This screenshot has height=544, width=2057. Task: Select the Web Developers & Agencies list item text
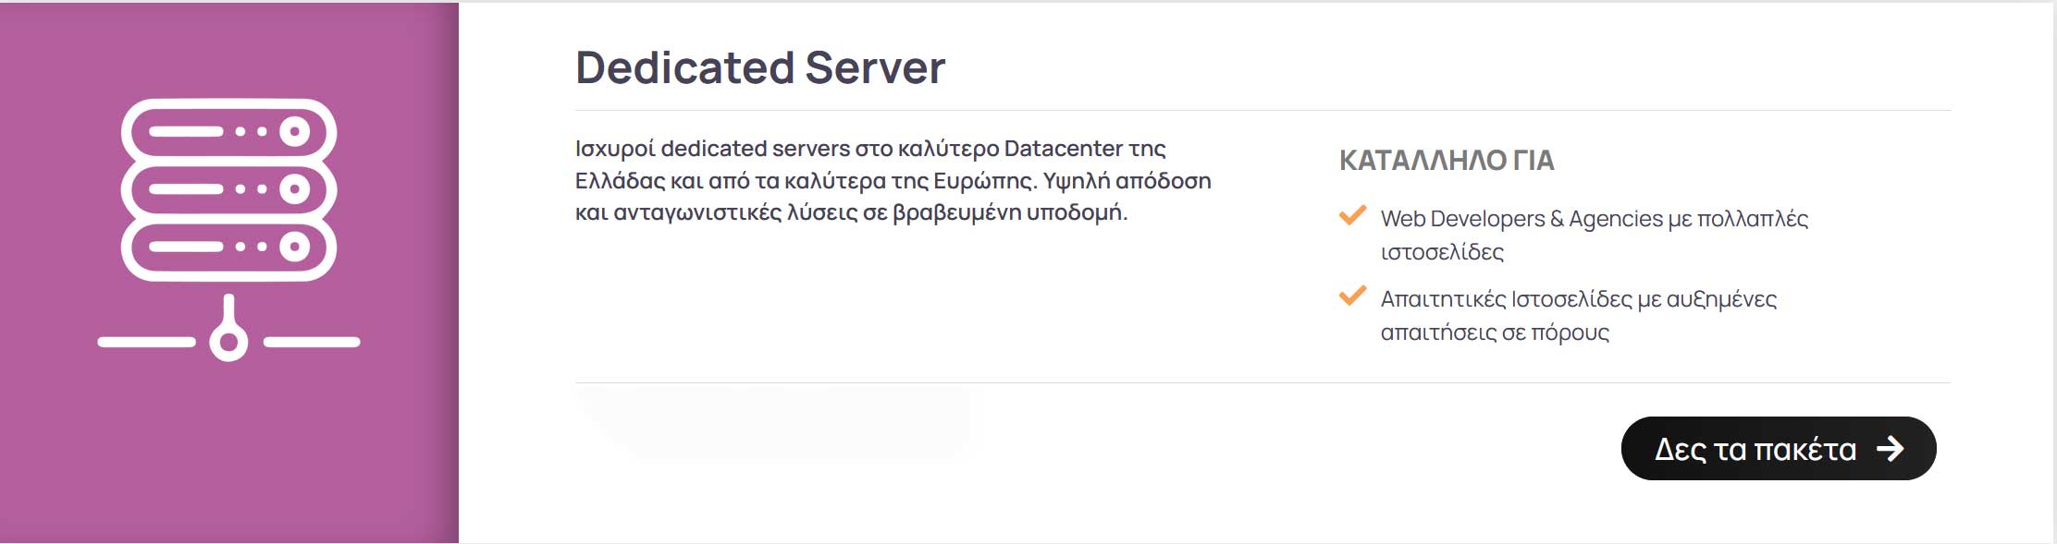pos(1595,235)
